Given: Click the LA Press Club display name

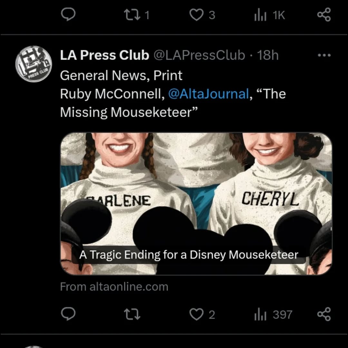Looking at the screenshot, I should click(104, 55).
